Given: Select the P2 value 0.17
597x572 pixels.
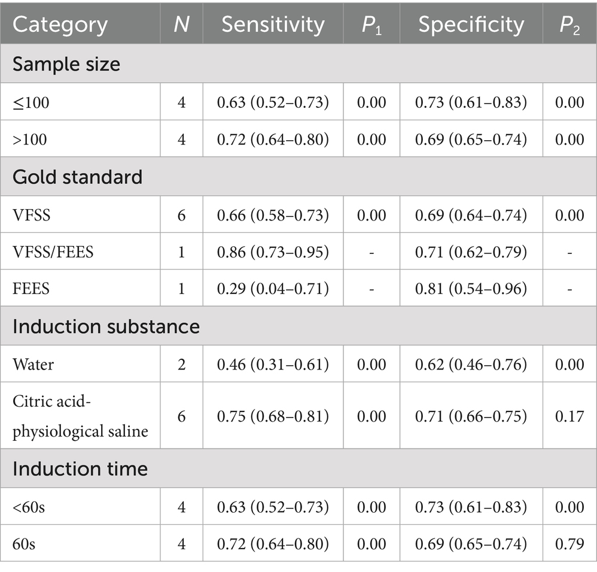Looking at the screenshot, I should click(569, 416).
